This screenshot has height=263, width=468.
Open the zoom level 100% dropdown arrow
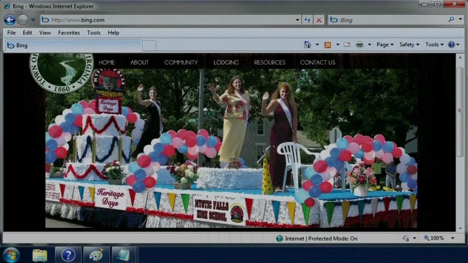point(452,238)
